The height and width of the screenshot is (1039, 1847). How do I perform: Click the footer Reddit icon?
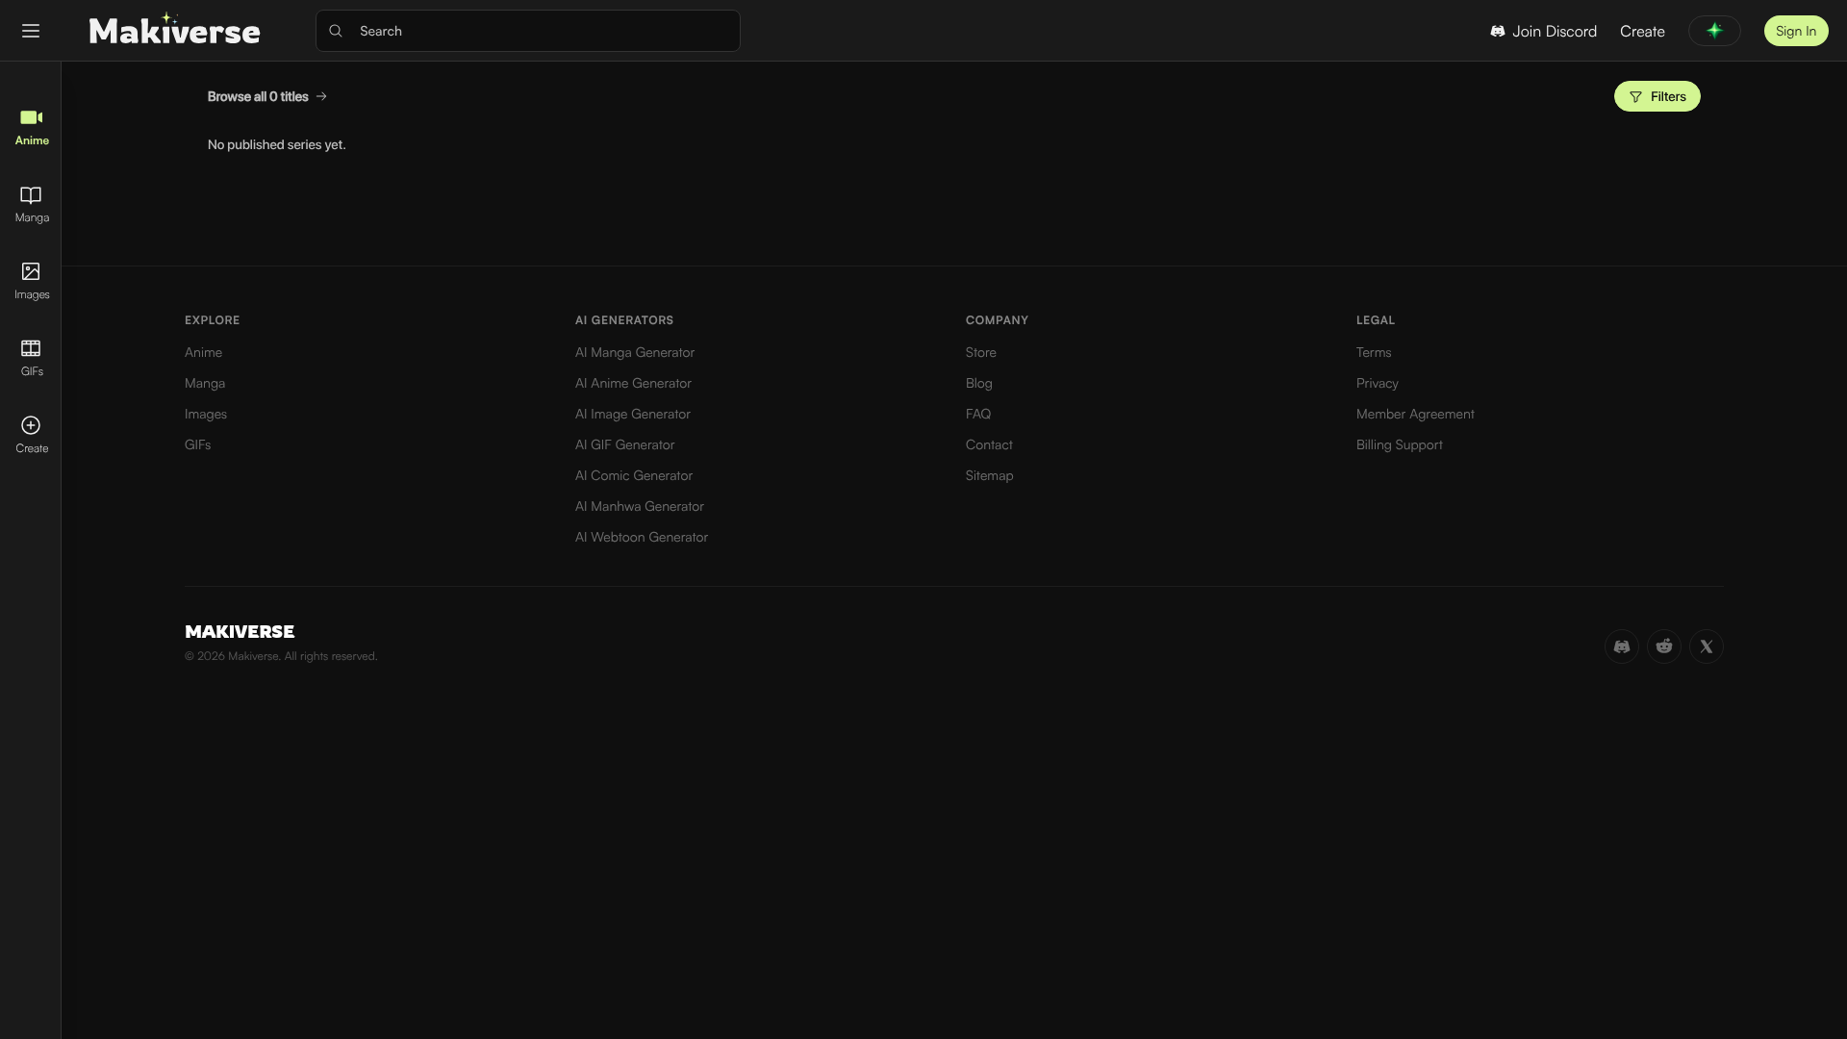point(1664,646)
